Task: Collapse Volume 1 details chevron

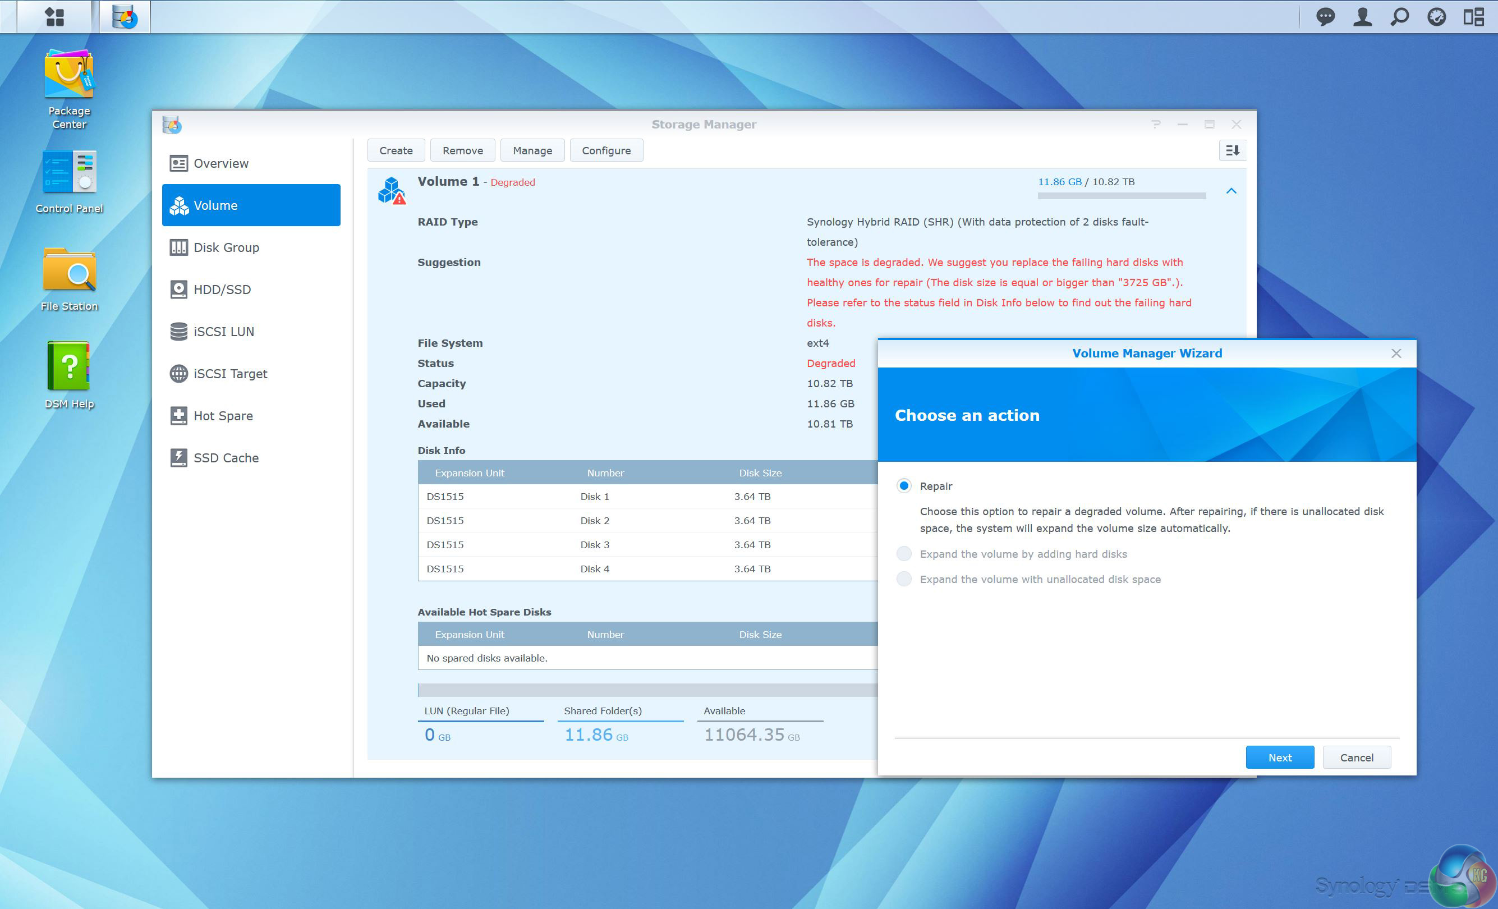Action: click(x=1231, y=191)
